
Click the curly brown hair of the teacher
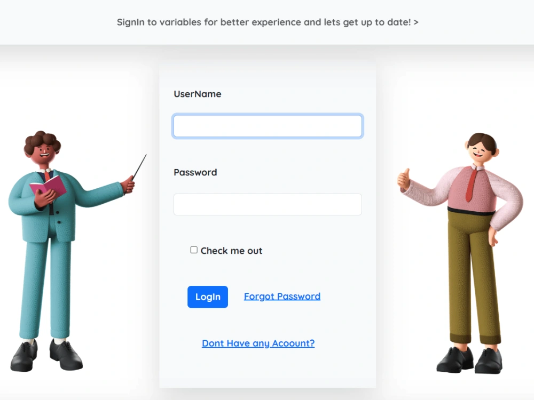coord(42,140)
